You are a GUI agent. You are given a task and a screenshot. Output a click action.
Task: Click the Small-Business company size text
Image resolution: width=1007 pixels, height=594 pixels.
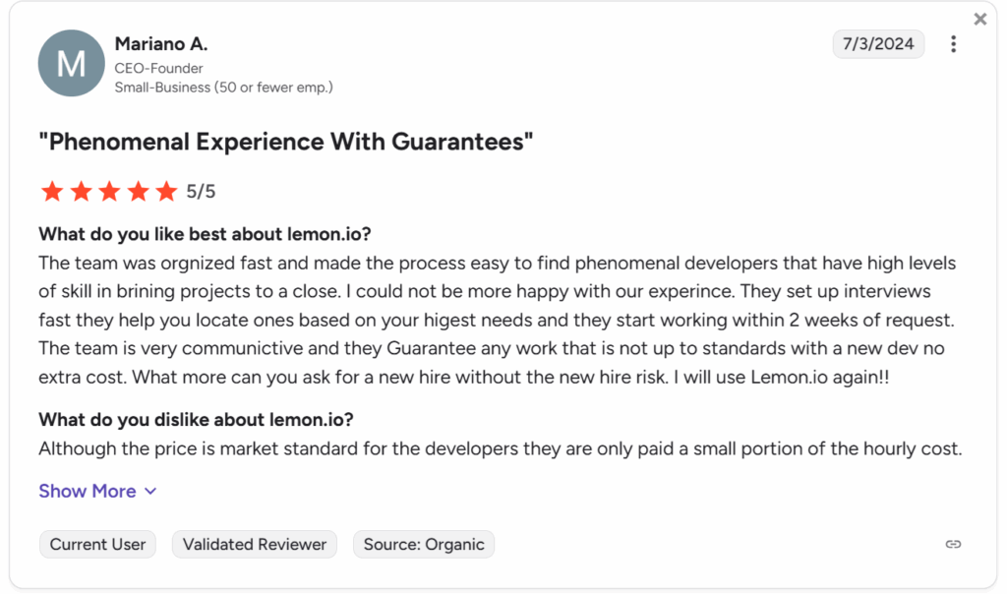[x=223, y=88]
